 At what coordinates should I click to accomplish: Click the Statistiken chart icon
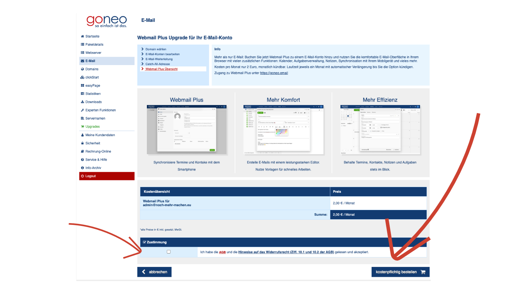coord(82,93)
